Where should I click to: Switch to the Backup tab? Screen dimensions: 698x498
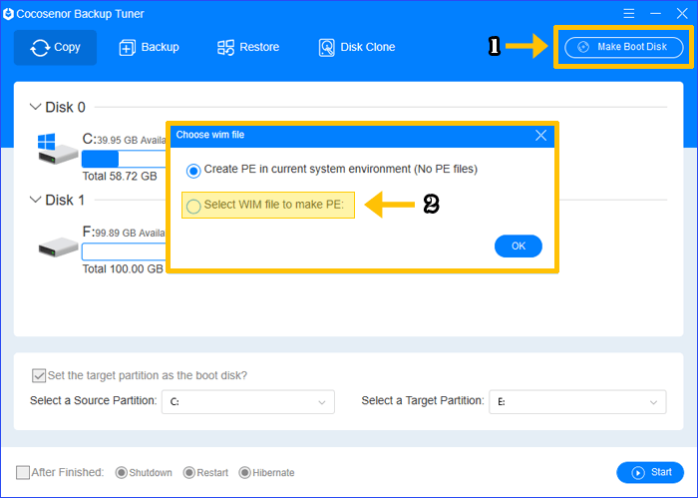(150, 48)
